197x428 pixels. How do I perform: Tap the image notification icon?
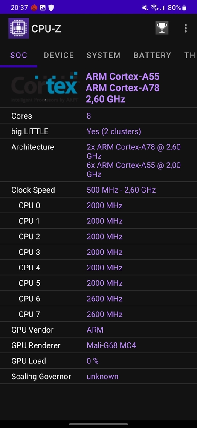[x=43, y=8]
